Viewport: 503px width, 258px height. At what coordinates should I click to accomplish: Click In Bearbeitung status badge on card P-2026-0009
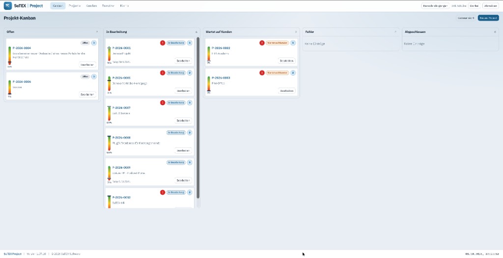click(x=176, y=162)
